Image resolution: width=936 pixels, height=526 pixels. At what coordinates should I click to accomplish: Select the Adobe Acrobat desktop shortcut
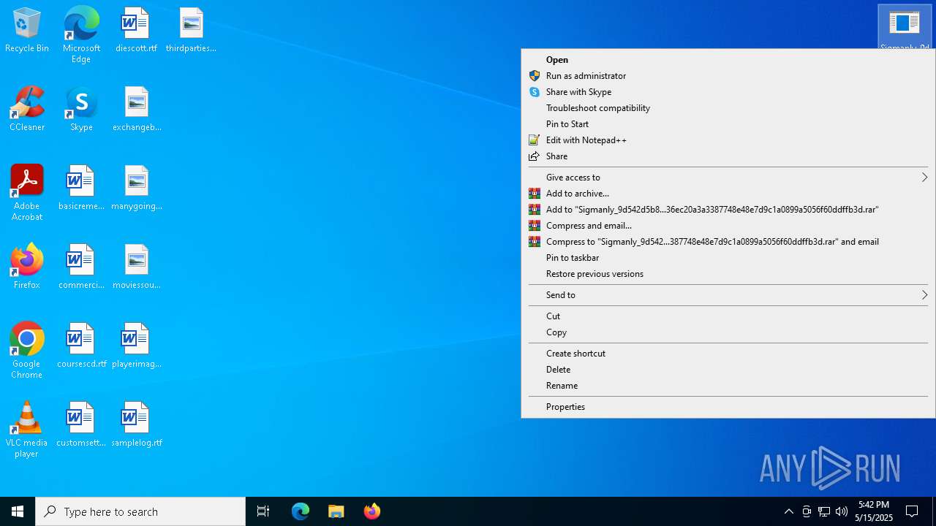click(27, 193)
